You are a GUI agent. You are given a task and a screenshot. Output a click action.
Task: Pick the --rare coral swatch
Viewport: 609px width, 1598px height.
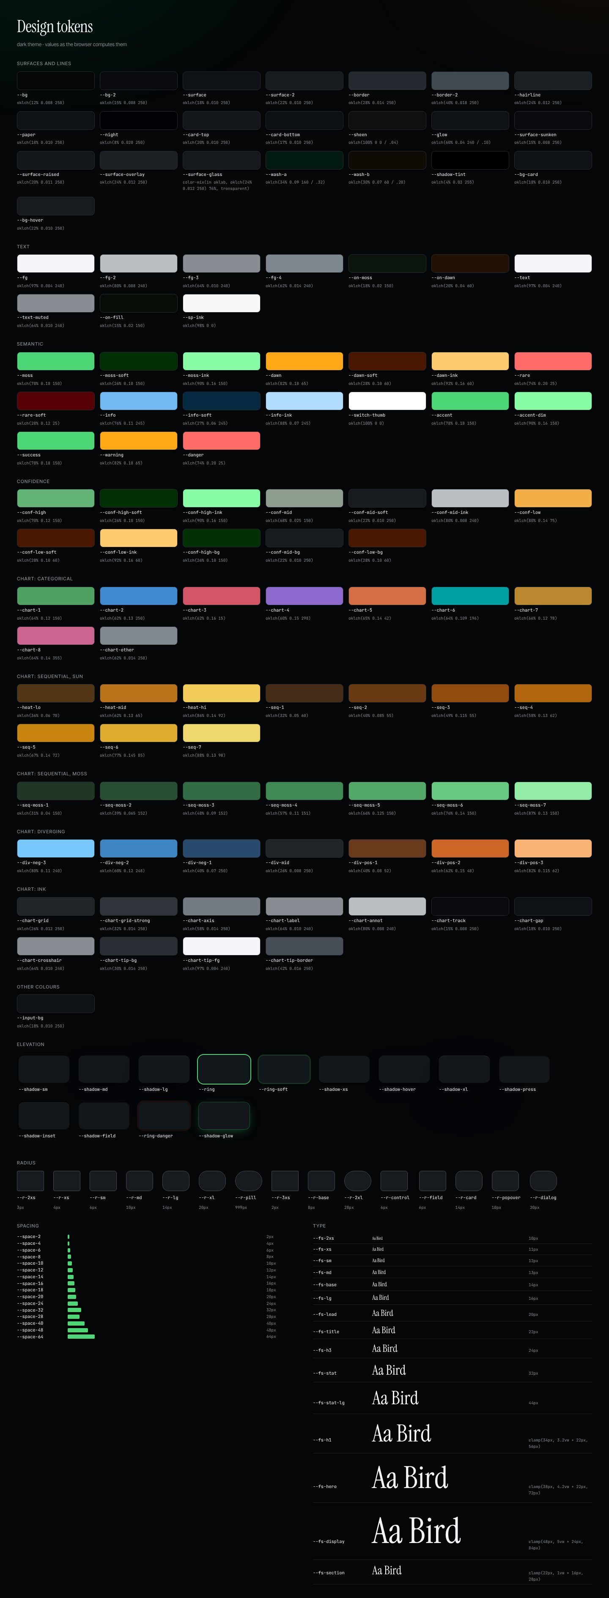tap(553, 361)
